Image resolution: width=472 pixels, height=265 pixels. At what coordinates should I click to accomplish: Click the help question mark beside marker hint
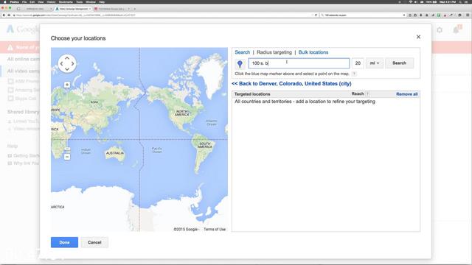[x=354, y=74]
